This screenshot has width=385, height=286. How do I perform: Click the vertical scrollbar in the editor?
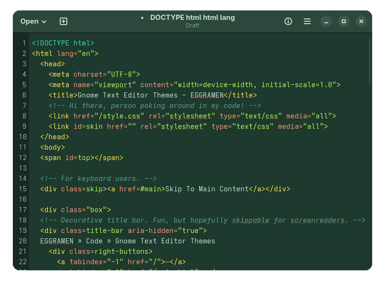(x=369, y=62)
